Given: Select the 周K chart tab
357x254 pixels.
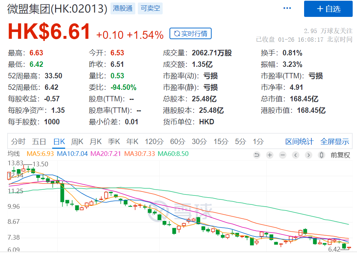Looking at the screenshot, I should click(77, 142).
